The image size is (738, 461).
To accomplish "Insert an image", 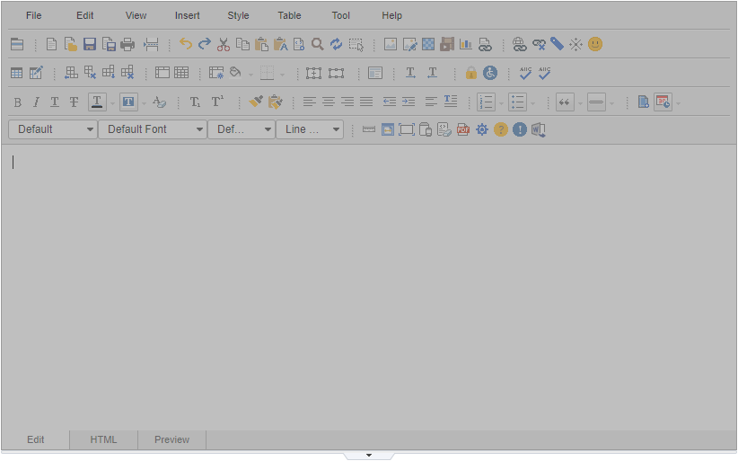I will [x=391, y=44].
